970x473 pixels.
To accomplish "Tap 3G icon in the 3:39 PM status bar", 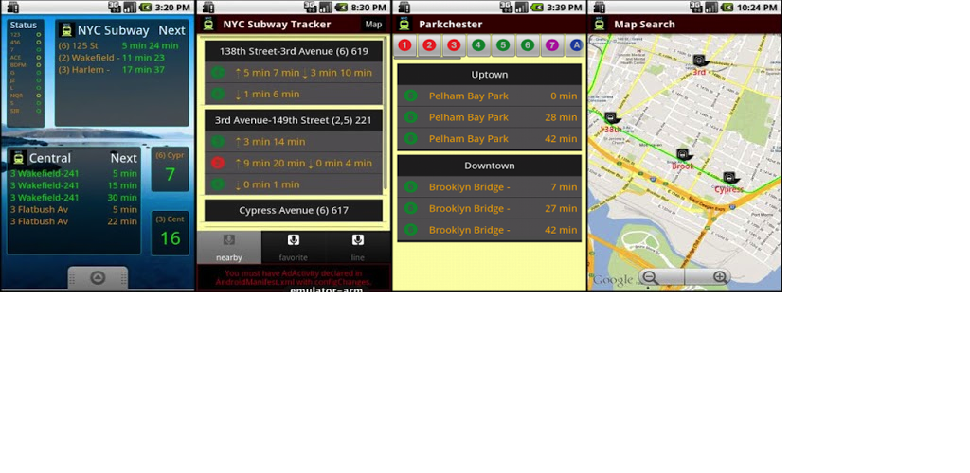I will coord(506,8).
